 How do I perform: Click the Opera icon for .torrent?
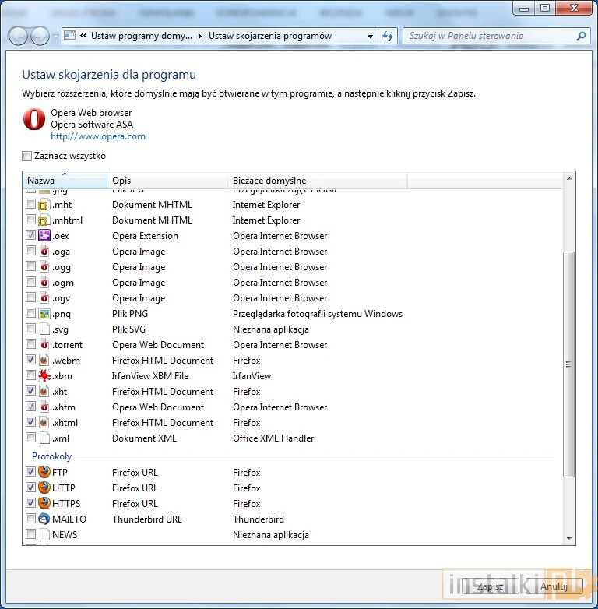(44, 345)
